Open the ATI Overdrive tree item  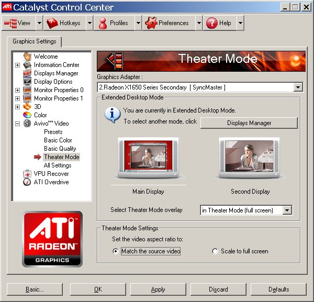coord(51,182)
